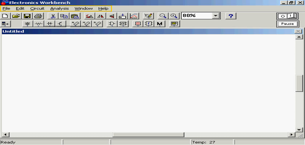
Task: Display the analysis graphs window
Action: 134,16
